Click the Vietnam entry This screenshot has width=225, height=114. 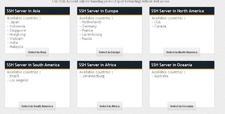[16, 39]
